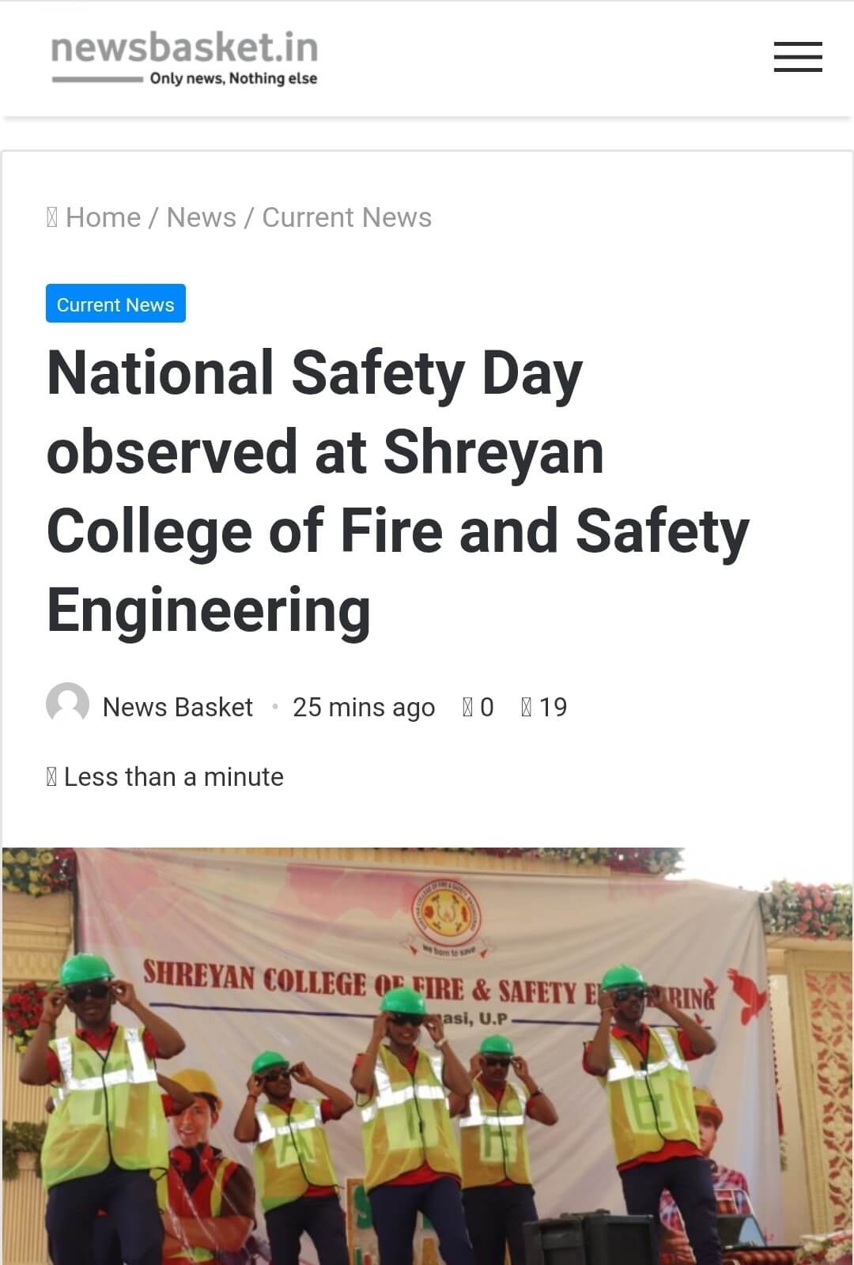Click the home icon in breadcrumb
The width and height of the screenshot is (854, 1265).
click(52, 217)
